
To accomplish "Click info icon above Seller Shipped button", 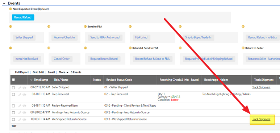I will 11,27.
